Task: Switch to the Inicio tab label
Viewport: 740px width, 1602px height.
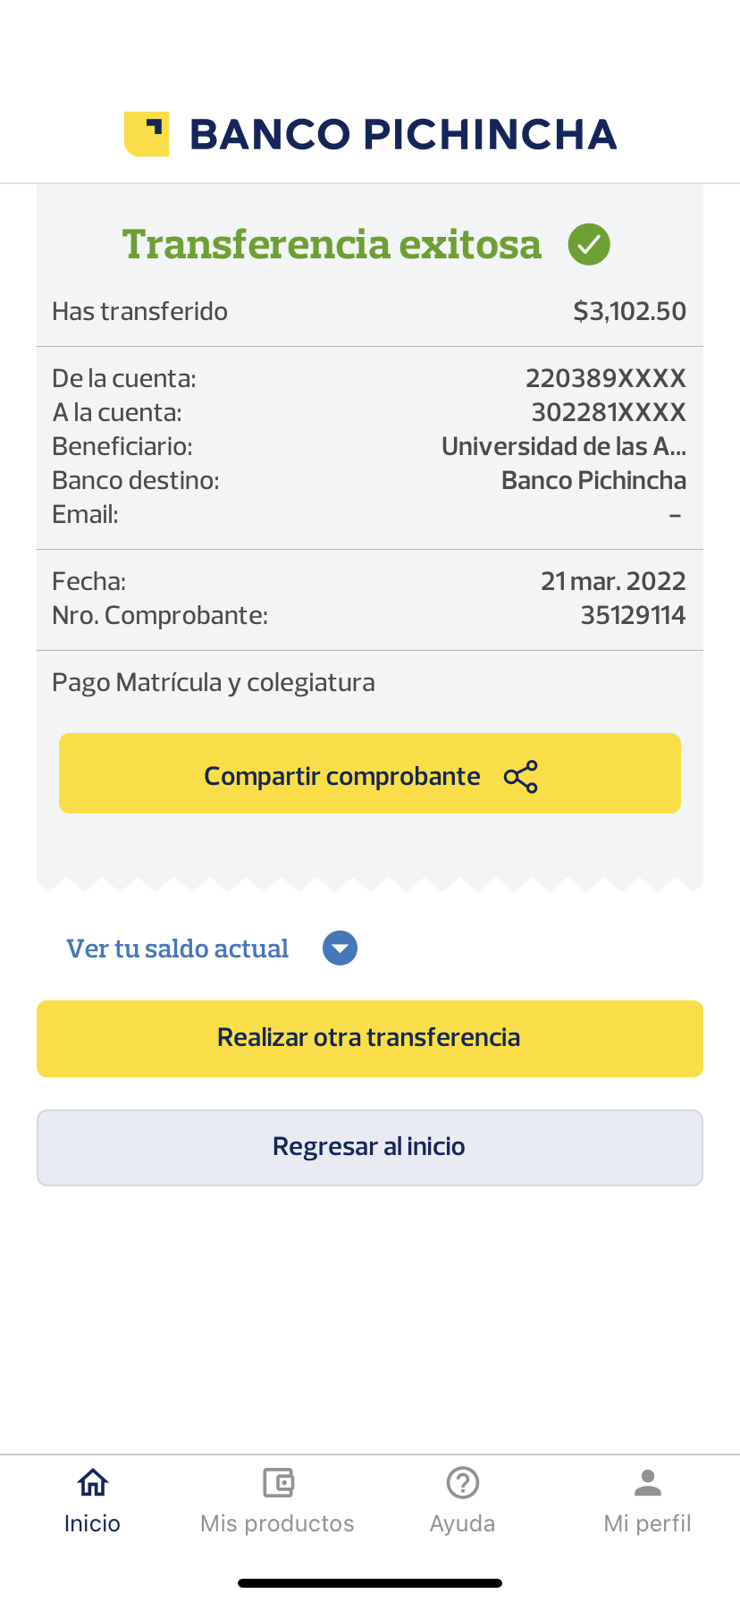Action: tap(92, 1523)
